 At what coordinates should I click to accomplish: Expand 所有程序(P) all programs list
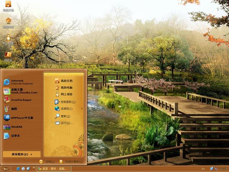pyautogui.click(x=21, y=154)
